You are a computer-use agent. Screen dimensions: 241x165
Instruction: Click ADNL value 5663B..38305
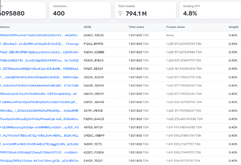tap(93, 86)
